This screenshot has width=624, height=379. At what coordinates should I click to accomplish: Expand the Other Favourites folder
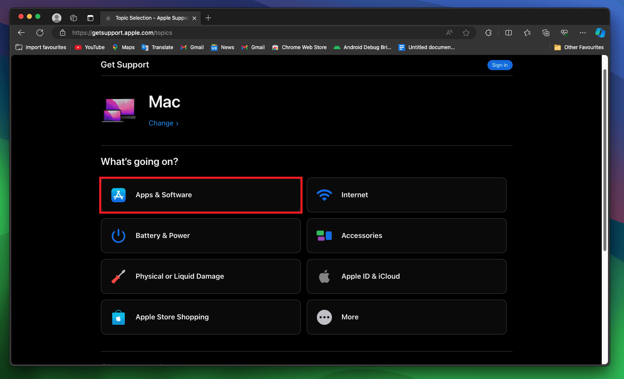[x=579, y=47]
